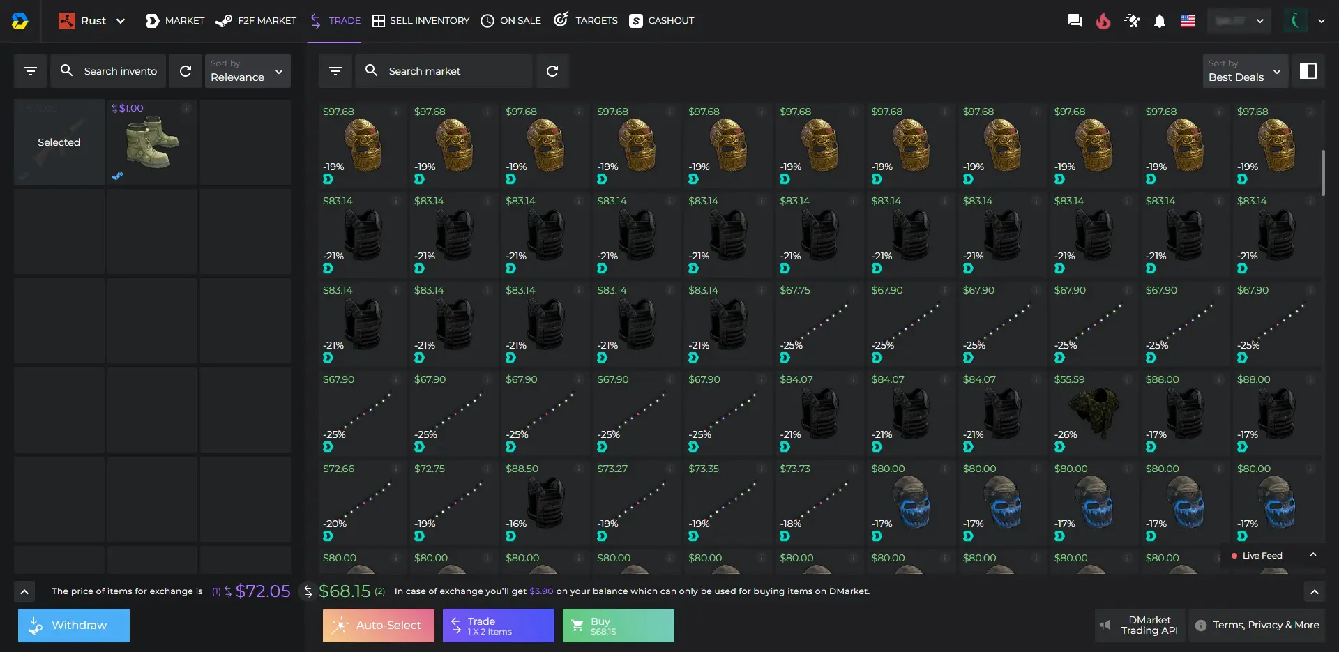Open Terms, Privacy & More
The image size is (1339, 652).
click(1257, 626)
